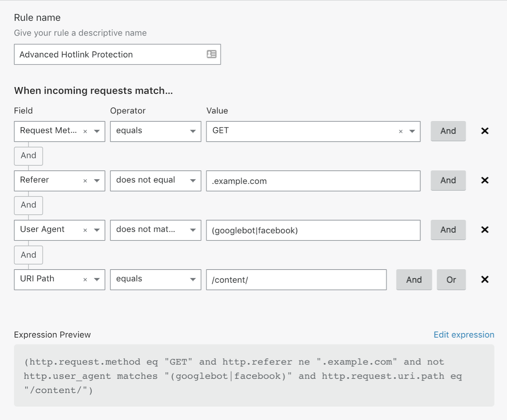Expand the does not equal operator dropdown

156,181
